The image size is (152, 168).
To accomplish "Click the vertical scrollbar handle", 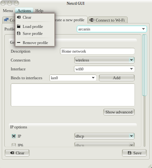I will [x=144, y=65].
